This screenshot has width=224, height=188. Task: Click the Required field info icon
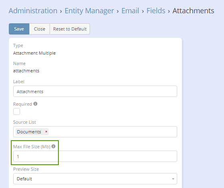(35, 104)
